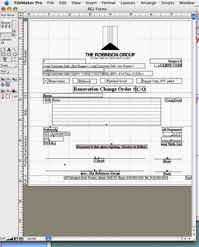199x247 pixels.
Task: Open the pen pattern palette dropdown
Action: (8, 91)
